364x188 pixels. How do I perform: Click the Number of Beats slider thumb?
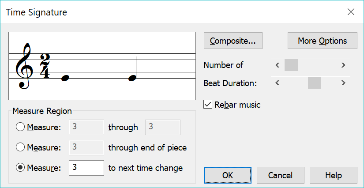point(291,65)
